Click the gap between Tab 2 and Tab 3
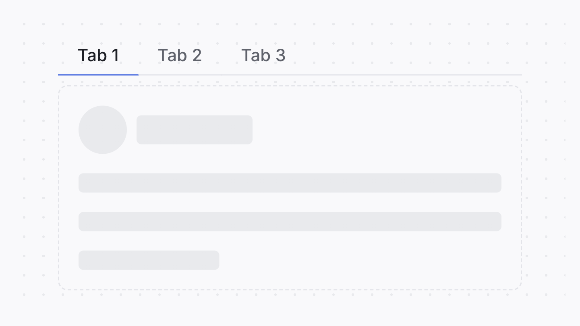The height and width of the screenshot is (326, 580). pyautogui.click(x=222, y=55)
